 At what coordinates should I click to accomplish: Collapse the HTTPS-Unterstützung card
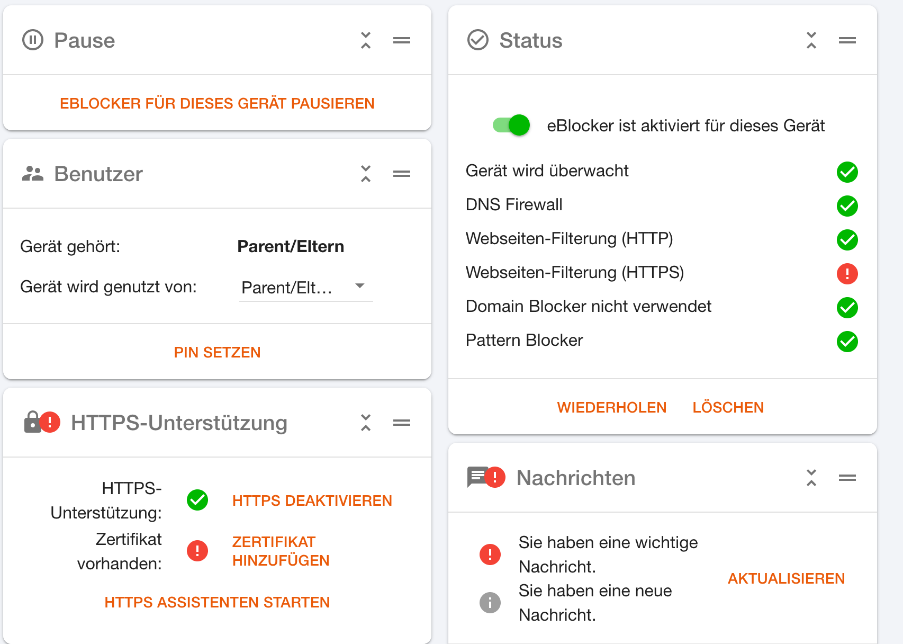(x=366, y=423)
